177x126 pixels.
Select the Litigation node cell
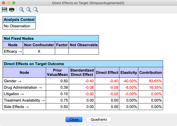(x=24, y=94)
